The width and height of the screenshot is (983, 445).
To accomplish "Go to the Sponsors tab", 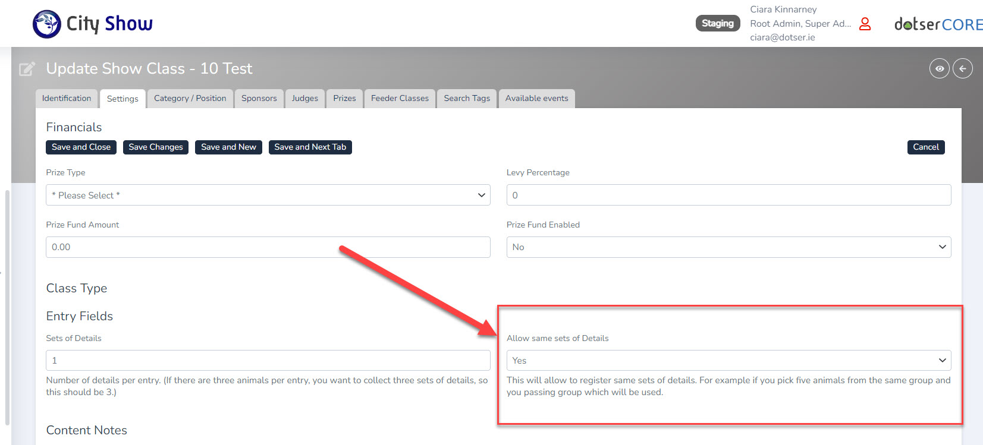I will [259, 99].
